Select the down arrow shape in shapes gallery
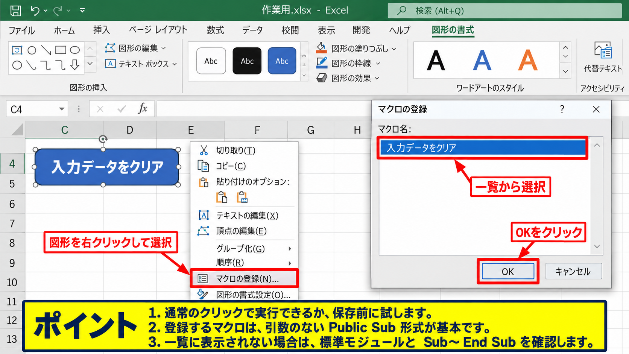 (x=75, y=65)
